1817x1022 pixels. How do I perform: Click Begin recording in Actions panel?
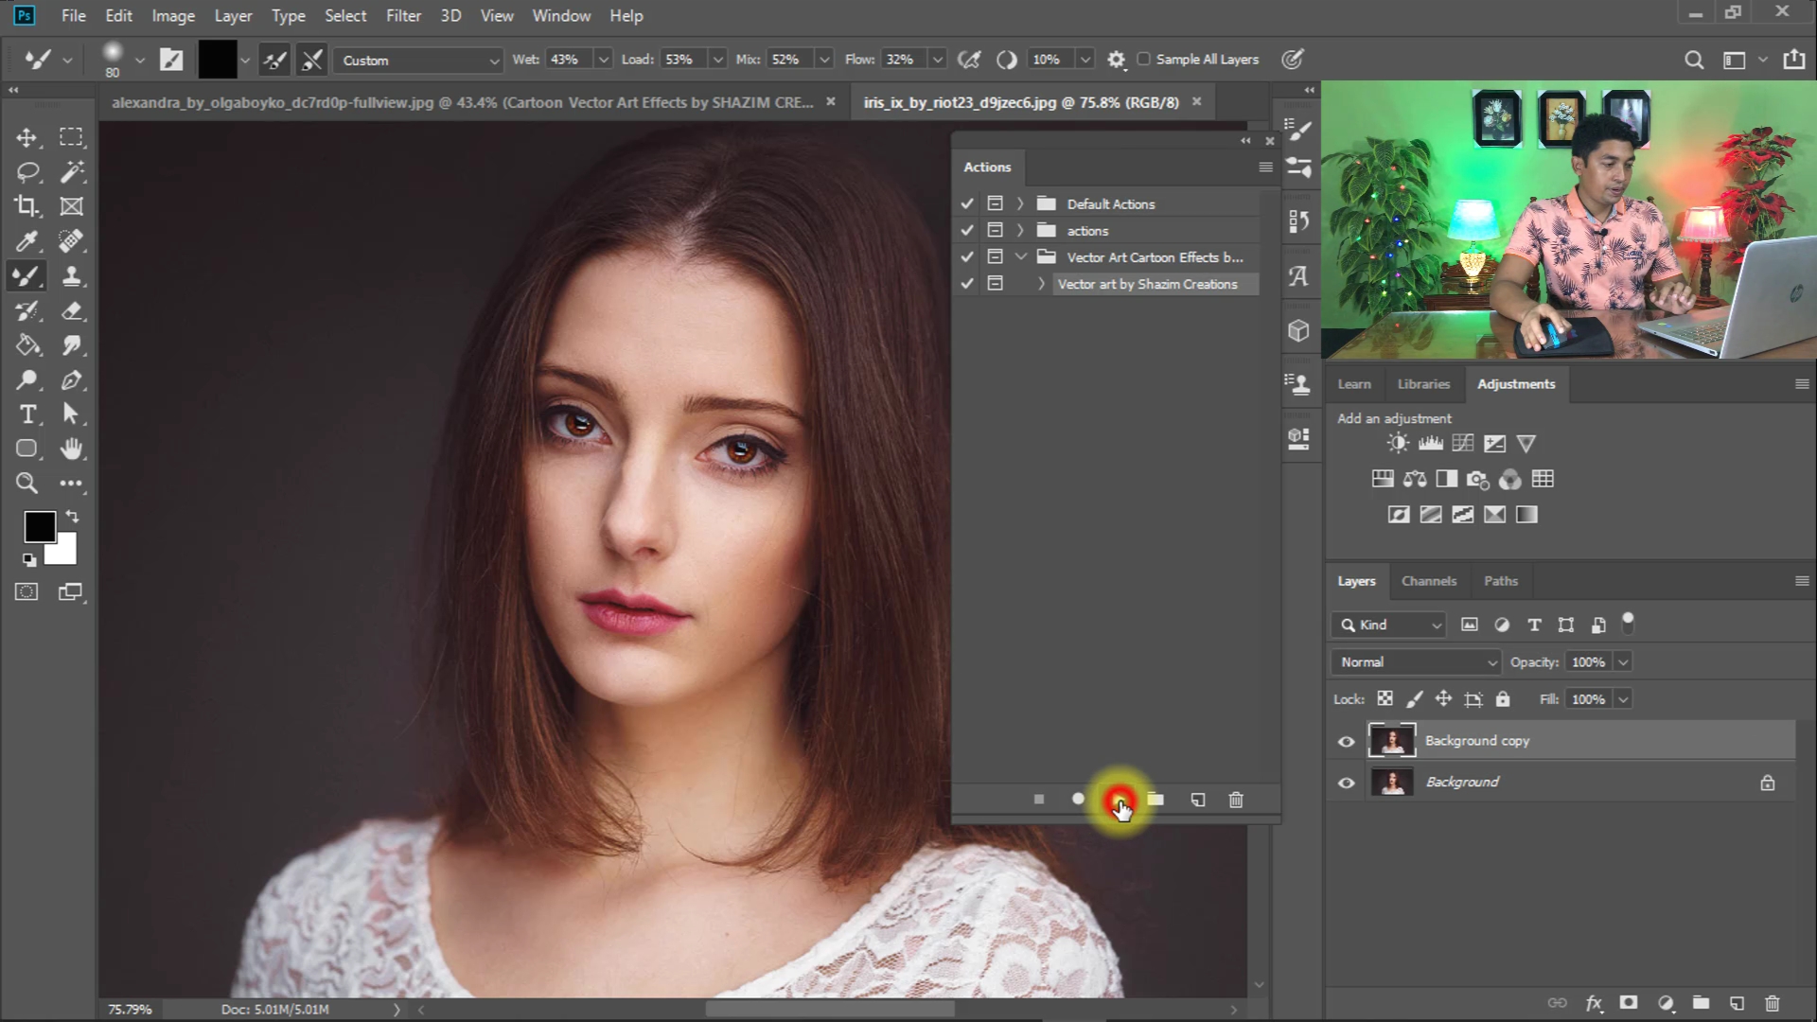[x=1078, y=800]
